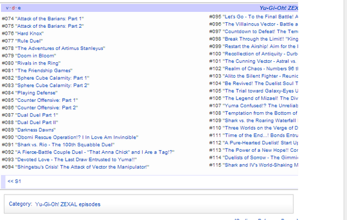Open episode 076 Hard Knox
This screenshot has width=347, height=220.
coord(29,34)
